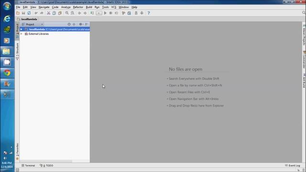Image resolution: width=306 pixels, height=172 pixels.
Task: Open the Project panel gear settings
Action: (x=81, y=24)
